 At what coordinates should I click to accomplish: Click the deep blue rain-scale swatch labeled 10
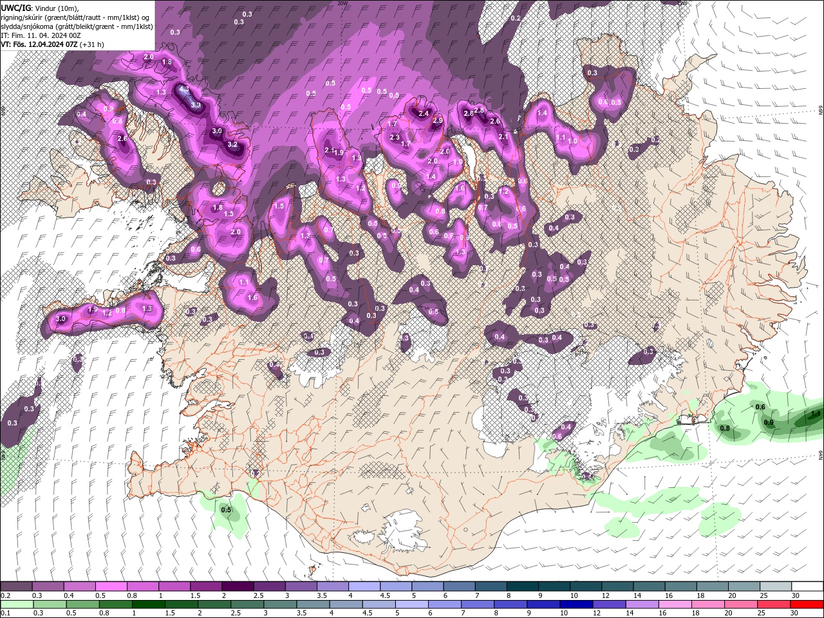[x=576, y=604]
